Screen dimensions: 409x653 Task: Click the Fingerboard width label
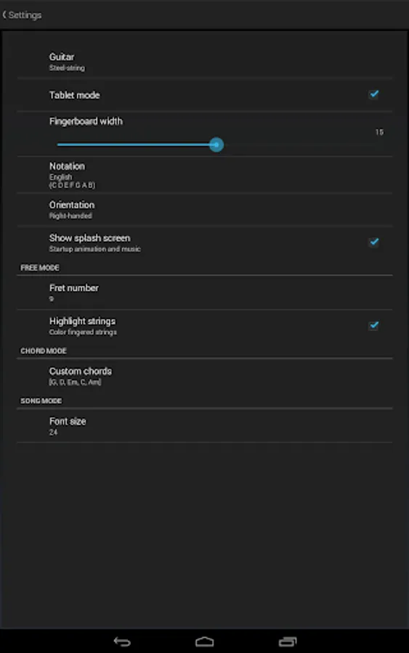click(x=86, y=121)
